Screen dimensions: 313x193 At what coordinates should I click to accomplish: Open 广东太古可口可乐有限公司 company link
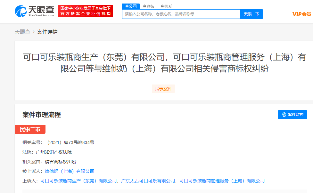pos(148,181)
